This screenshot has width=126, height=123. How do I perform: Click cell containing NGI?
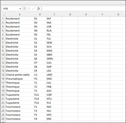point(54,107)
